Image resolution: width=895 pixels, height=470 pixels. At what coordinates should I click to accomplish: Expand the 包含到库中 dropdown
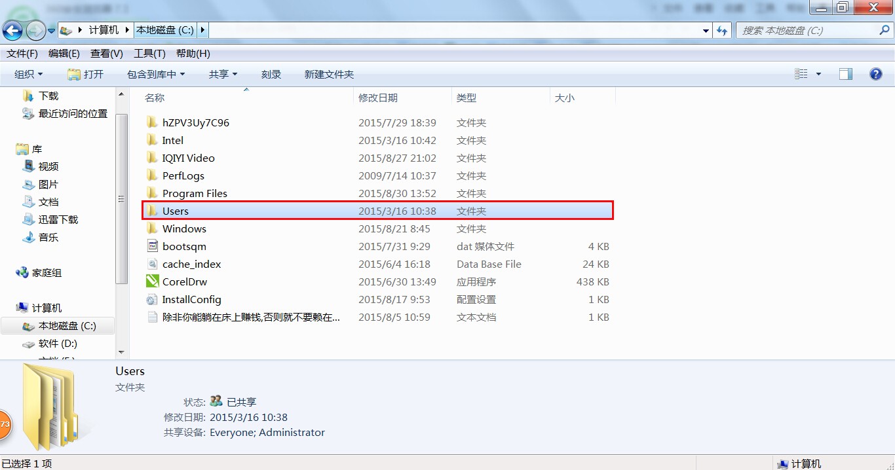pos(156,74)
